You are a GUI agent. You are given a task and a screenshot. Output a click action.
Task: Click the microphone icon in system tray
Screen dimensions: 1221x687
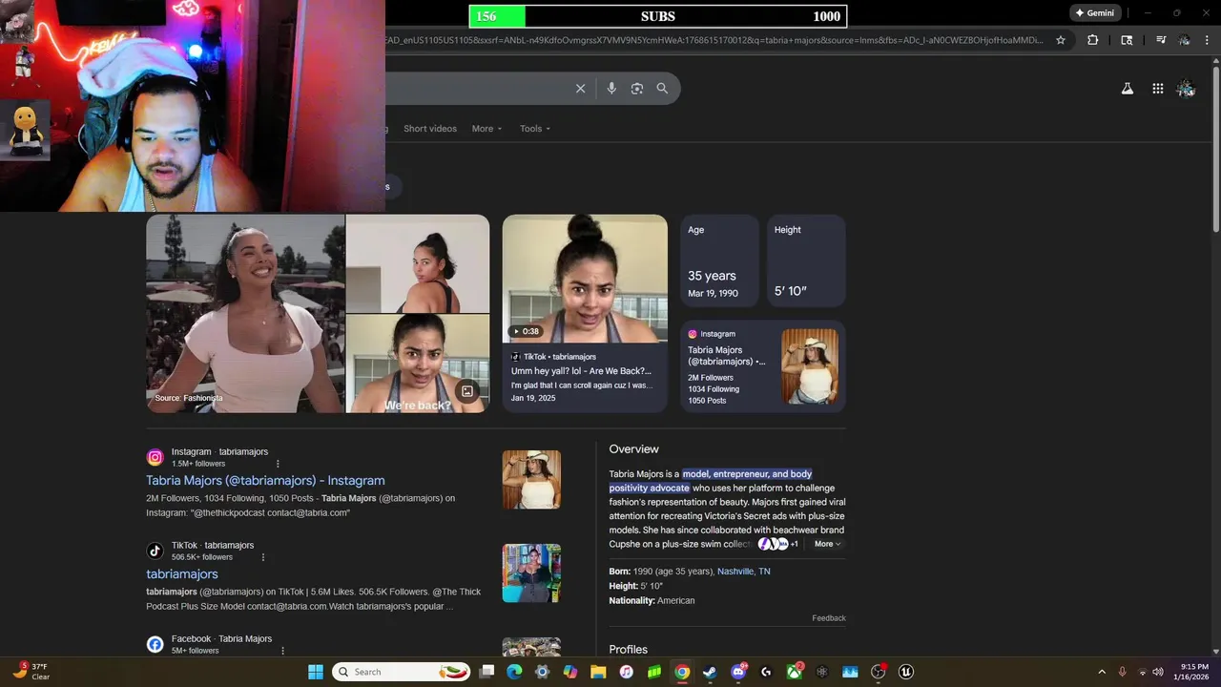pos(1122,672)
